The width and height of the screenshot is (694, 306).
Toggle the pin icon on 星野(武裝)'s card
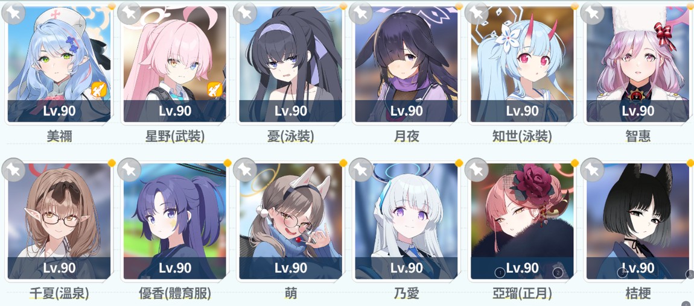129,13
